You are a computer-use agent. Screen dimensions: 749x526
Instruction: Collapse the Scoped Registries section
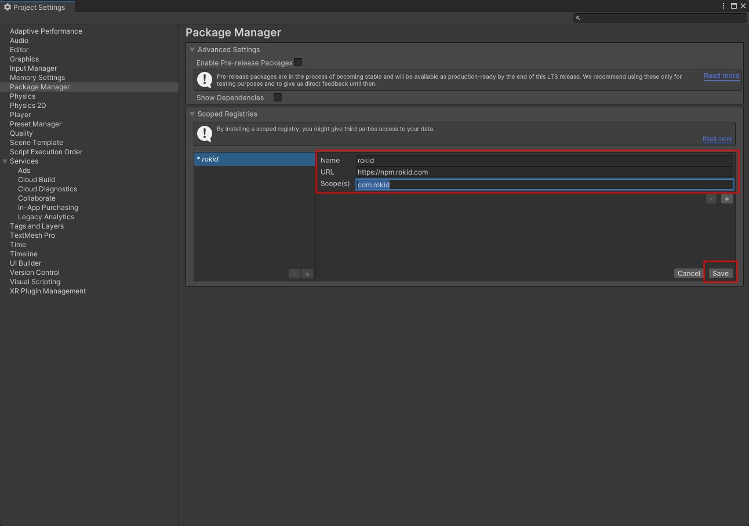(x=192, y=114)
